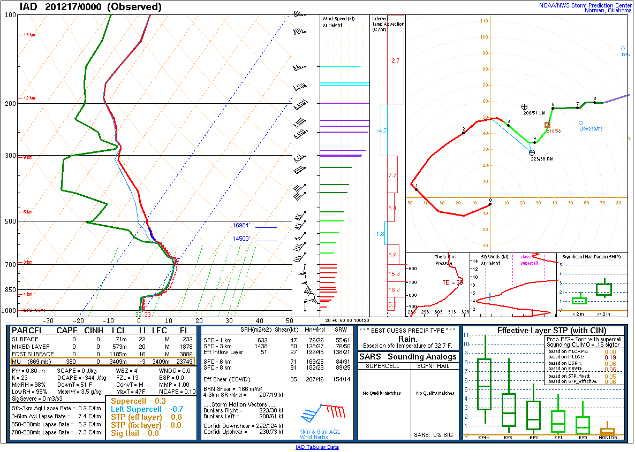This screenshot has height=452, width=635.
Task: Click the 223/38 RM storm motion marker
Action: (532, 152)
